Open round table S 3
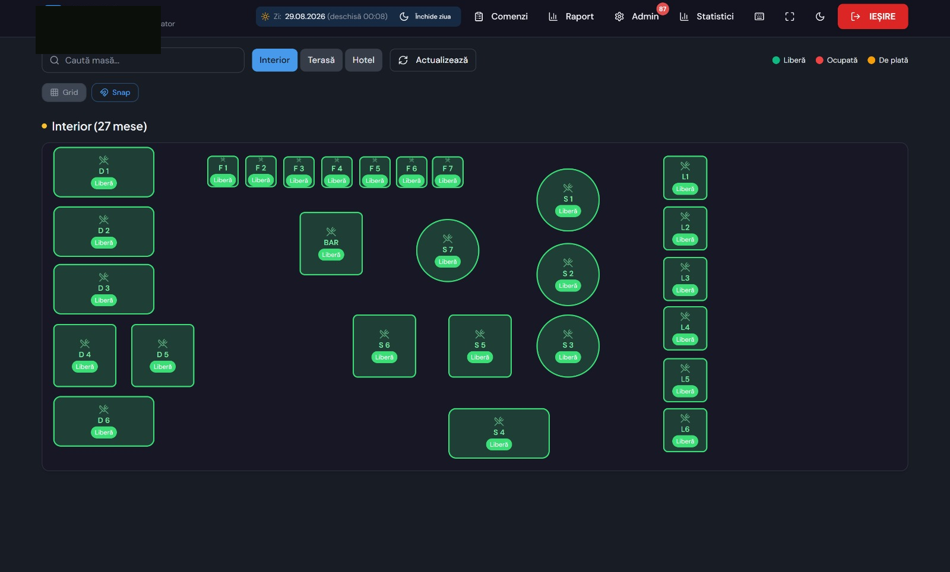The image size is (950, 572). 568,346
